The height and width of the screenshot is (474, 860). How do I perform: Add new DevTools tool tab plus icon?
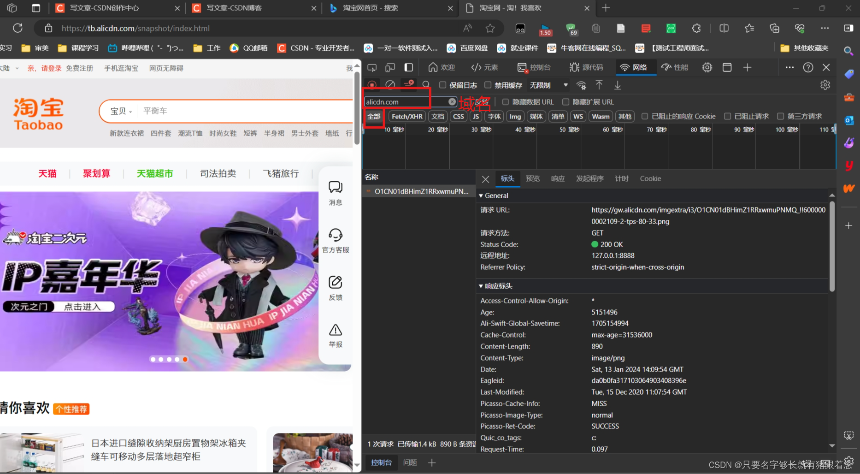coord(747,67)
